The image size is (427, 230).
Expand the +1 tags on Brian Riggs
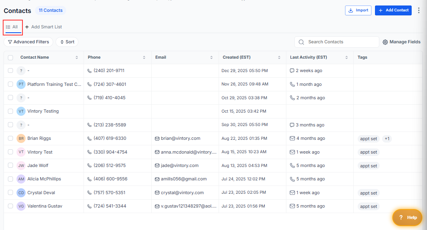tap(387, 139)
